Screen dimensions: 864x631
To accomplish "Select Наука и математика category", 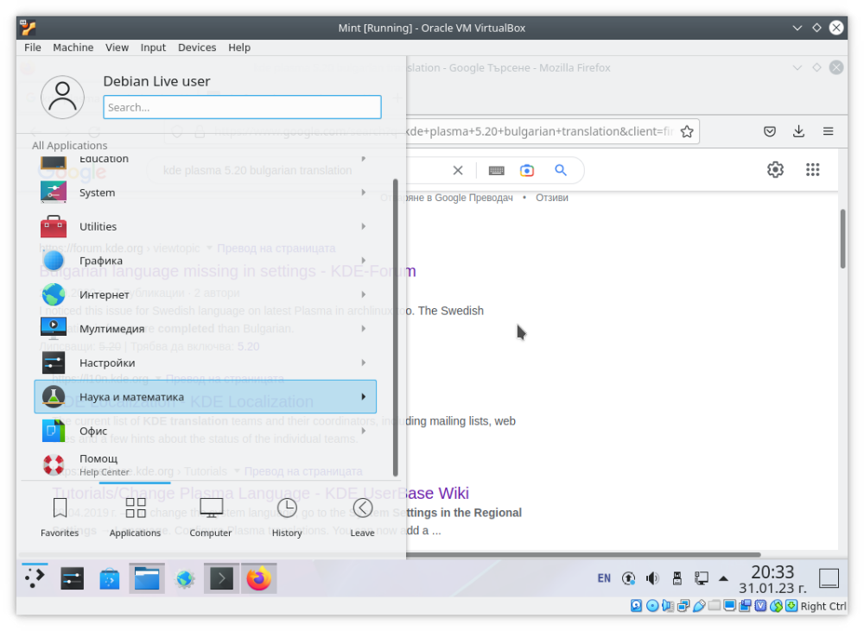I will [x=205, y=396].
